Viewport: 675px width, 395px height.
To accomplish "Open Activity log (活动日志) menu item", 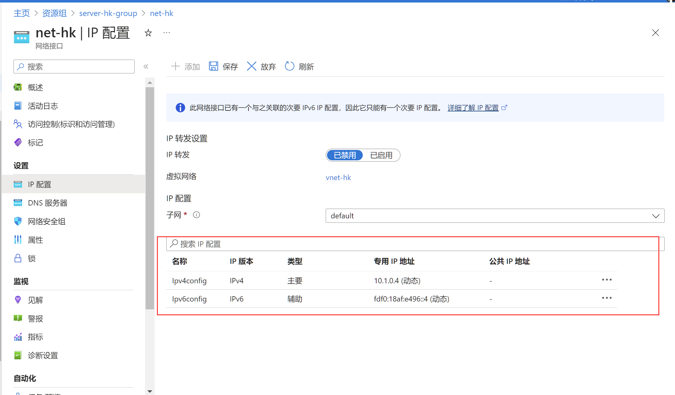I will coord(43,106).
